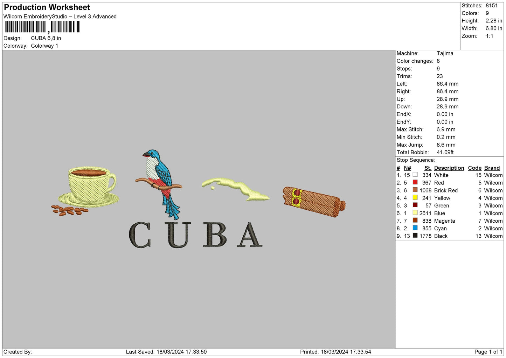Click the 'Last Saved' timestamp in footer
Image resolution: width=506 pixels, height=358 pixels.
click(x=166, y=352)
